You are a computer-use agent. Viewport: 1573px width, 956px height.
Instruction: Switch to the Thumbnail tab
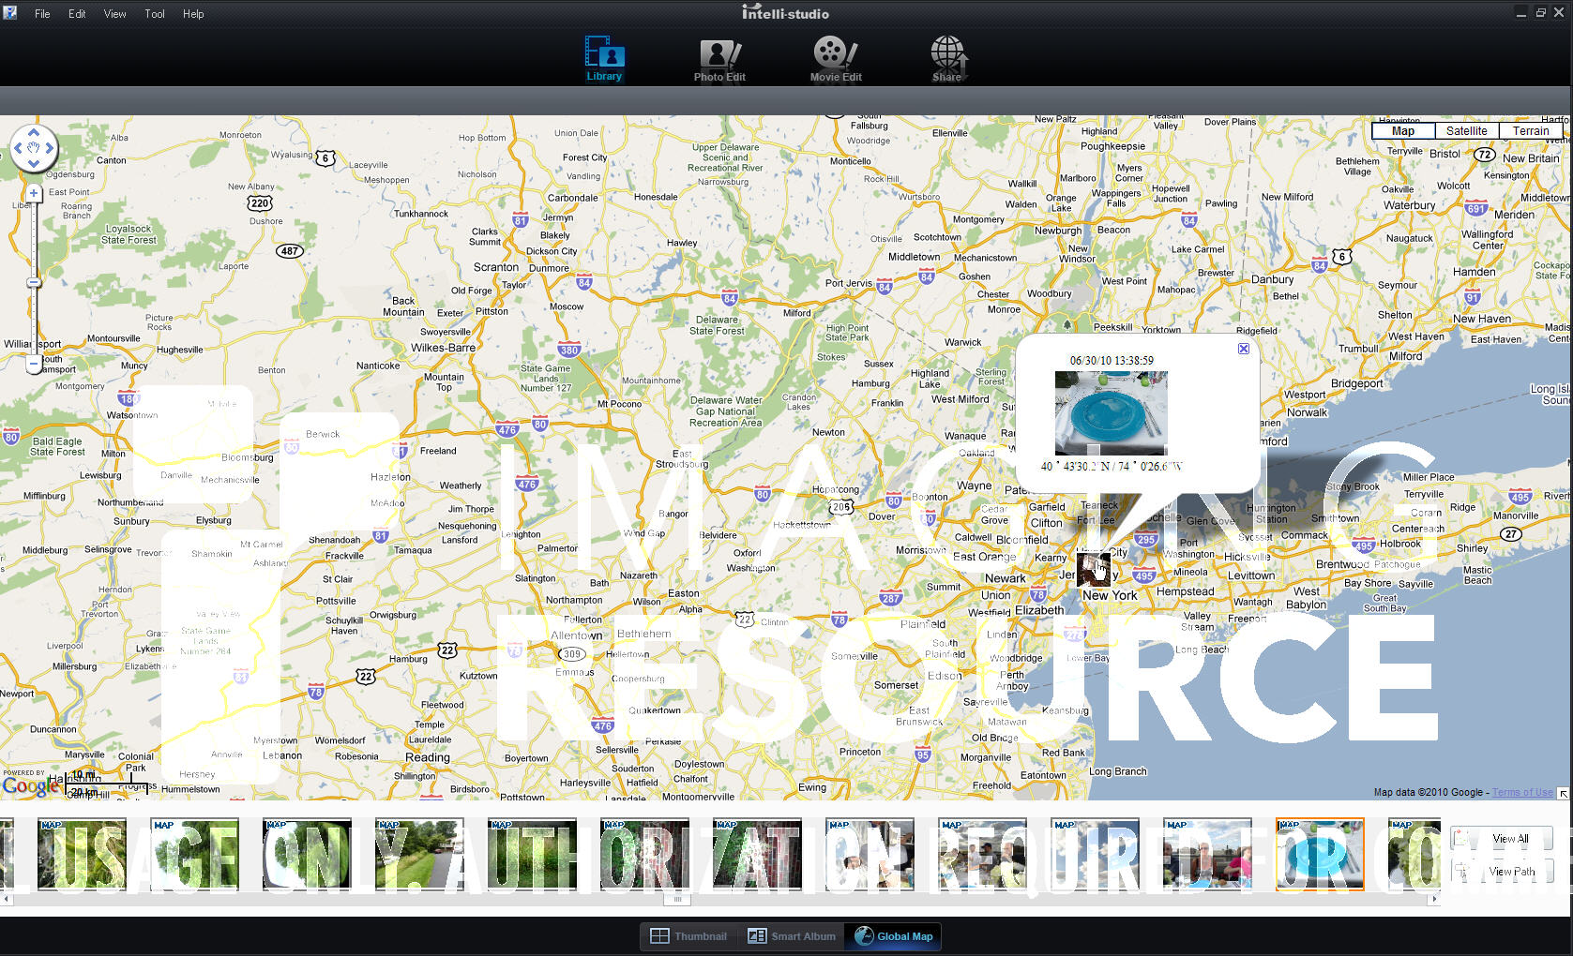click(x=689, y=936)
